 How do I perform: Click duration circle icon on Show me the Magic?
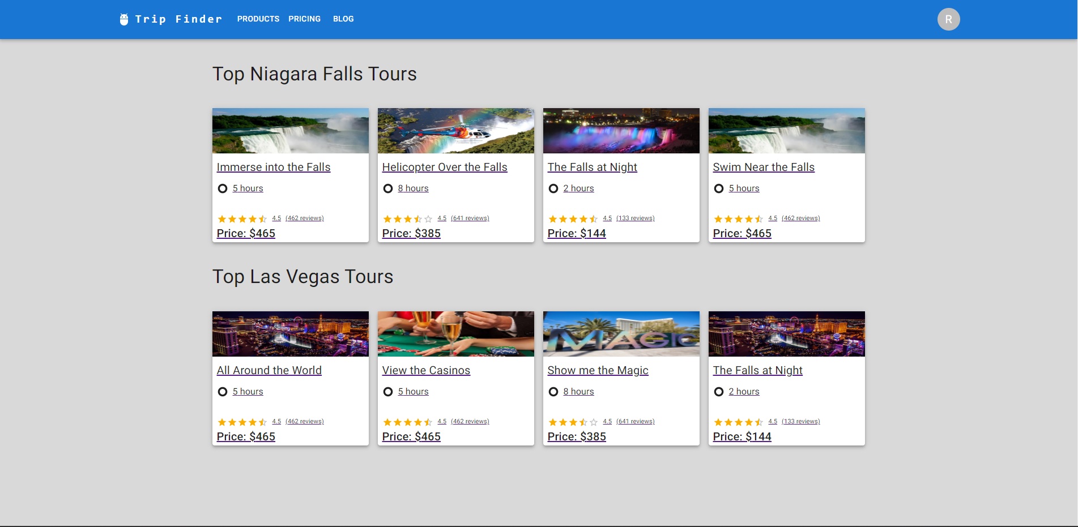click(553, 392)
